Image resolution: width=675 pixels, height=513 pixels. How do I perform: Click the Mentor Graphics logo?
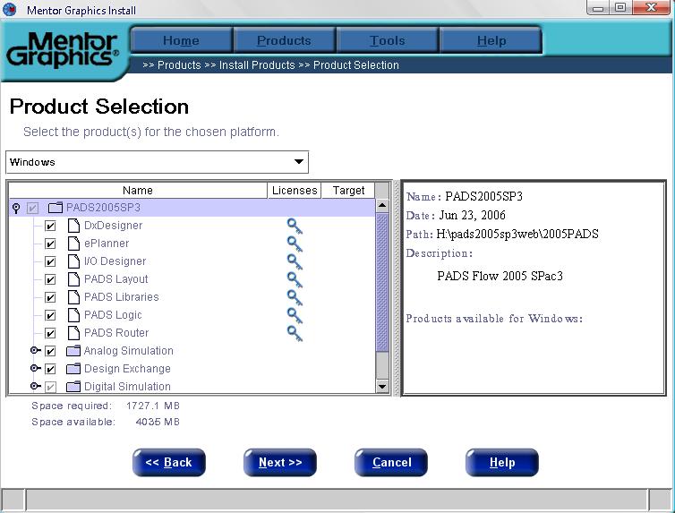[x=62, y=50]
